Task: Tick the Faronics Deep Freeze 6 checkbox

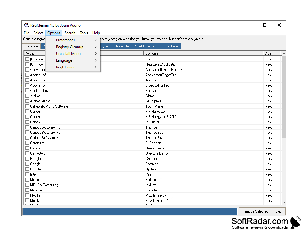Action: tap(27, 148)
